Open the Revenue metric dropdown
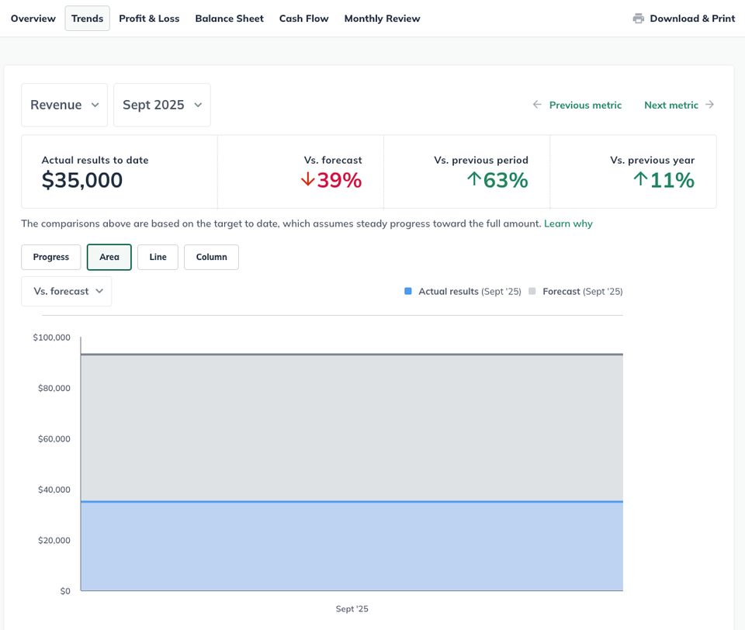Image resolution: width=745 pixels, height=630 pixels. click(64, 105)
